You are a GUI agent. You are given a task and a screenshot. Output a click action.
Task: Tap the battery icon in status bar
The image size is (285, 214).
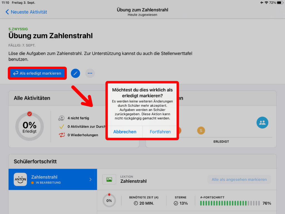click(x=279, y=3)
